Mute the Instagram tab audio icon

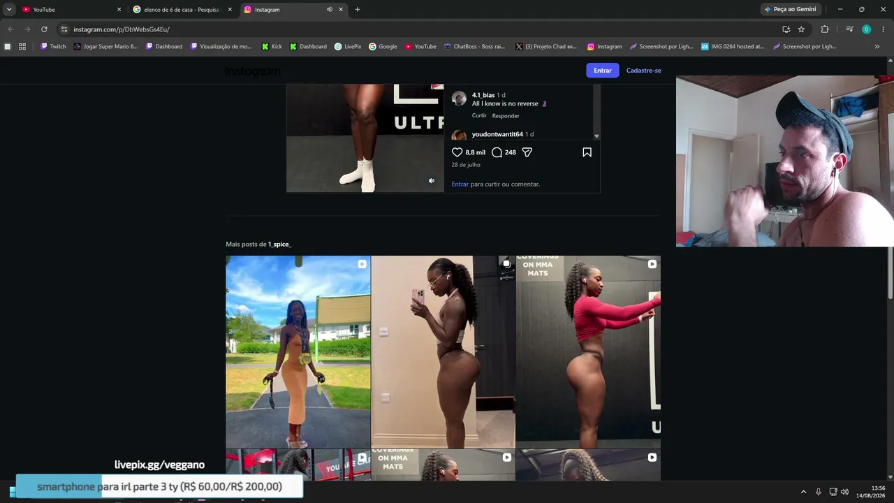point(329,10)
